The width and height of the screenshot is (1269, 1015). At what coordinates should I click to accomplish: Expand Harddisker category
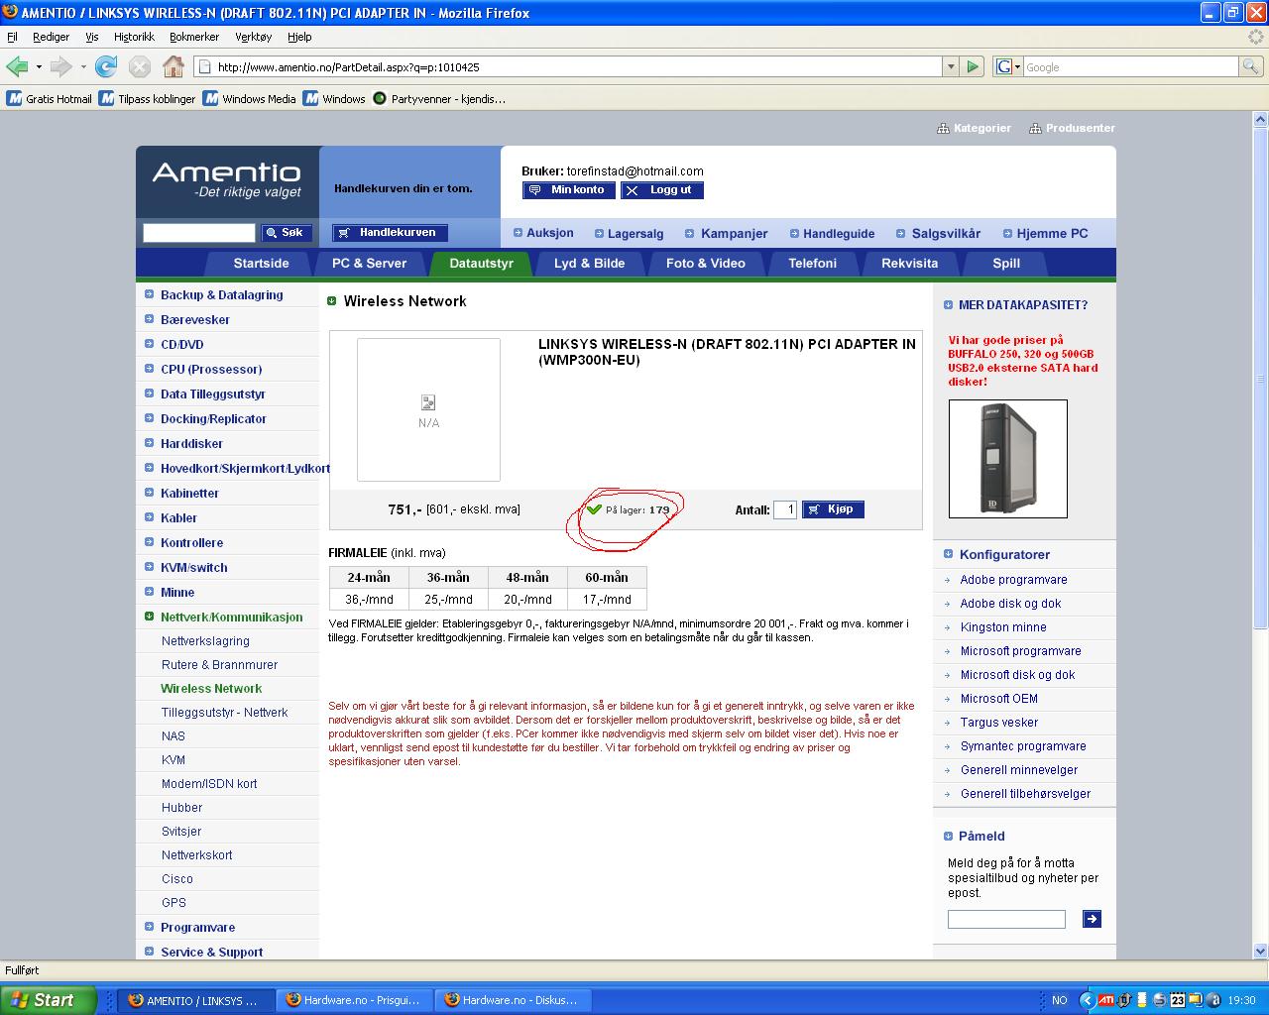pyautogui.click(x=150, y=443)
